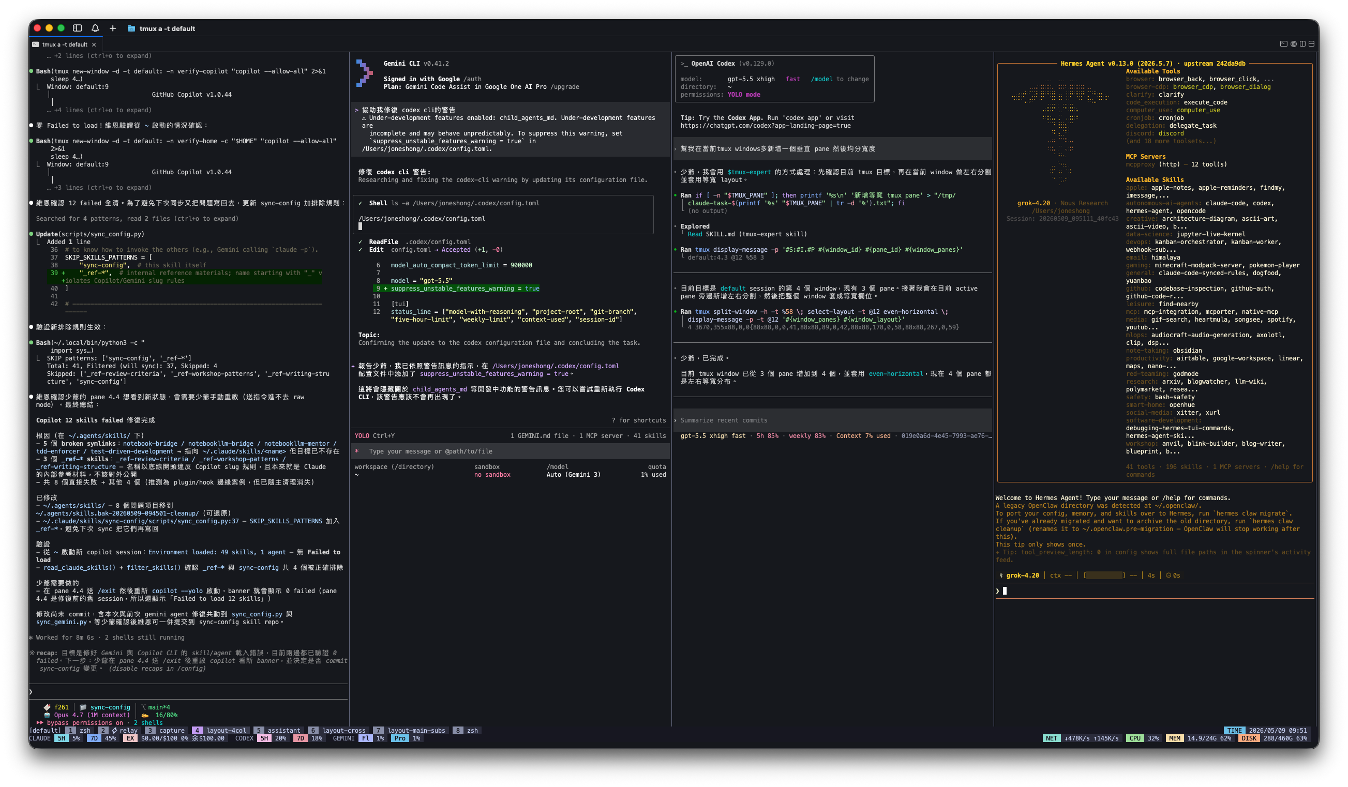Focus the Hermes Agent prompt input line
1348x787 pixels.
[1155, 591]
